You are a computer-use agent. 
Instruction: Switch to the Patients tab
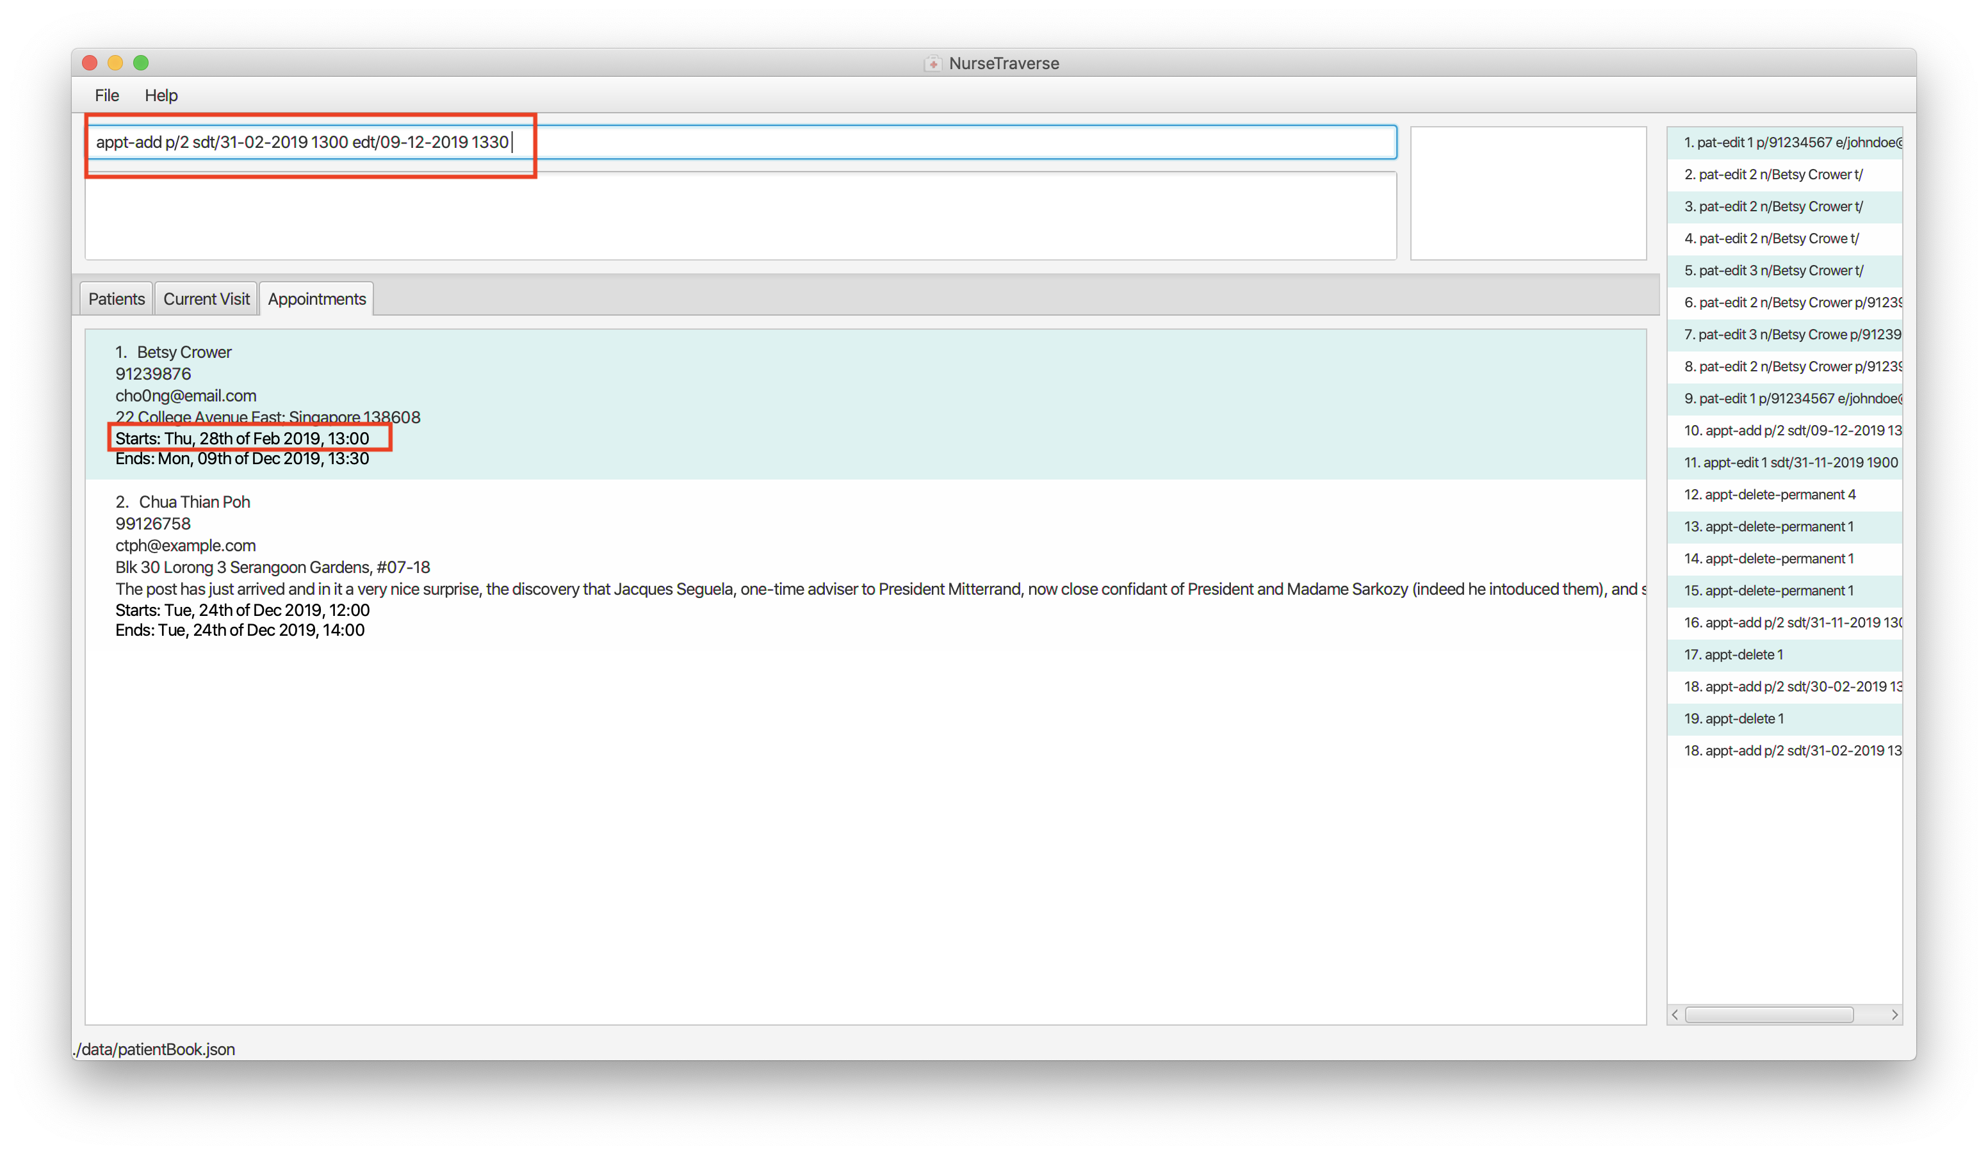coord(116,299)
